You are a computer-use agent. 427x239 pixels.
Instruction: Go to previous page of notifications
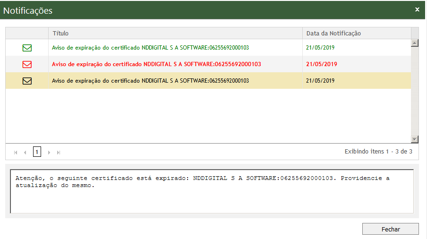click(25, 153)
